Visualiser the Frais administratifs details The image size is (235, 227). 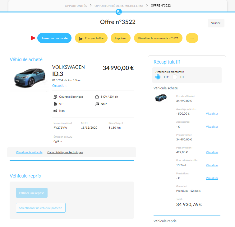point(212,165)
